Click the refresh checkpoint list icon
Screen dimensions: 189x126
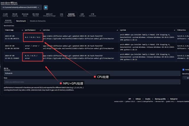coord(46,7)
